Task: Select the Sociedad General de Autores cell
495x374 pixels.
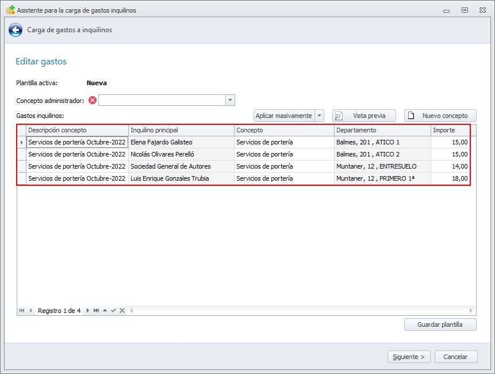Action: 181,166
